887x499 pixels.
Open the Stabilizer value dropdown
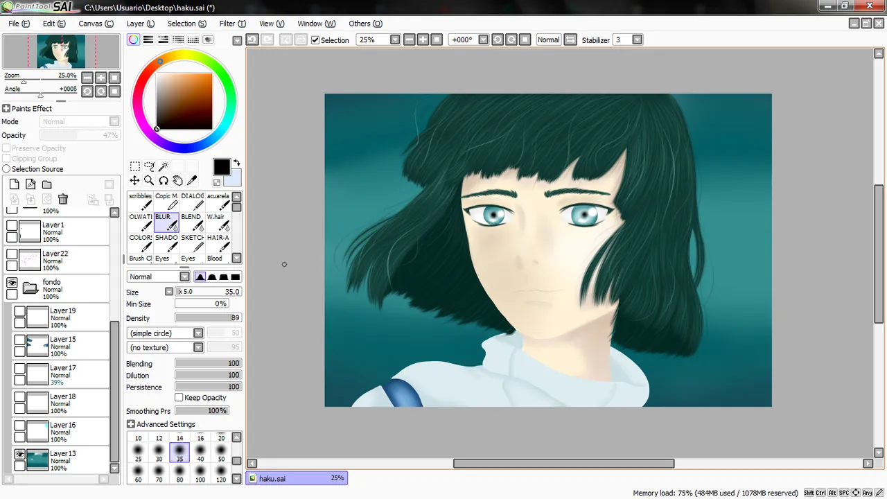pyautogui.click(x=638, y=40)
